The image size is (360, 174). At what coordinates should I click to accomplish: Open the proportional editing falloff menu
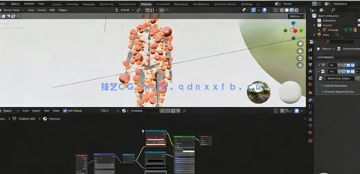click(x=167, y=10)
